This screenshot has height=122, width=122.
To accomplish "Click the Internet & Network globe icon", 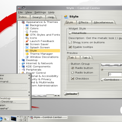I will (23, 63).
